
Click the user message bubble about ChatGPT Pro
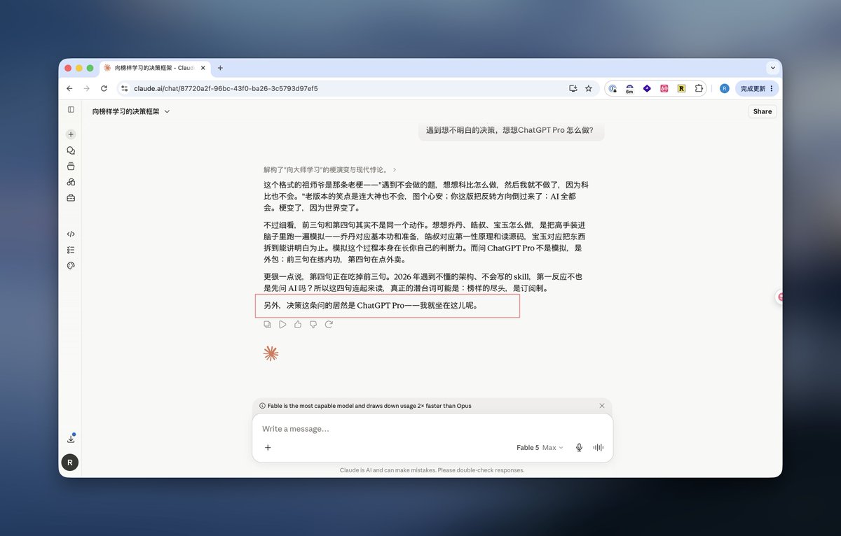pos(511,132)
